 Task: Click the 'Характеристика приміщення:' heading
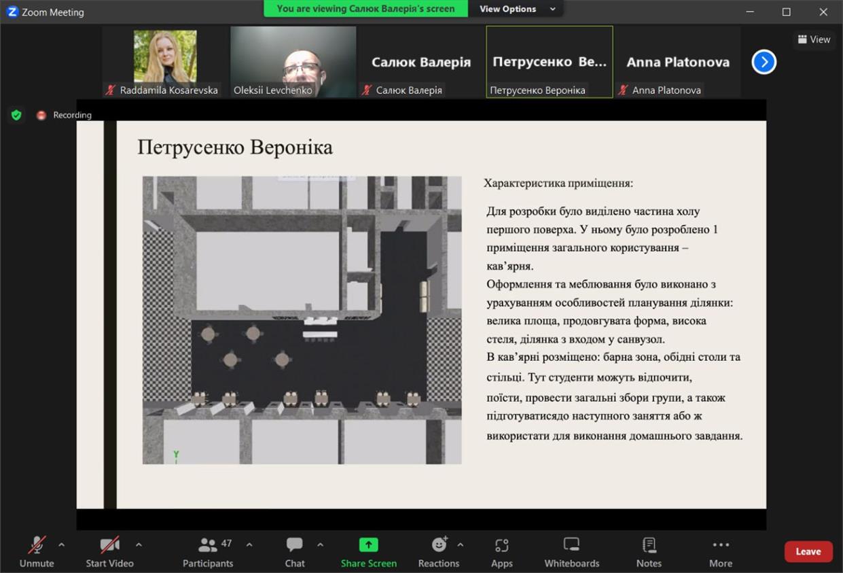pos(558,183)
